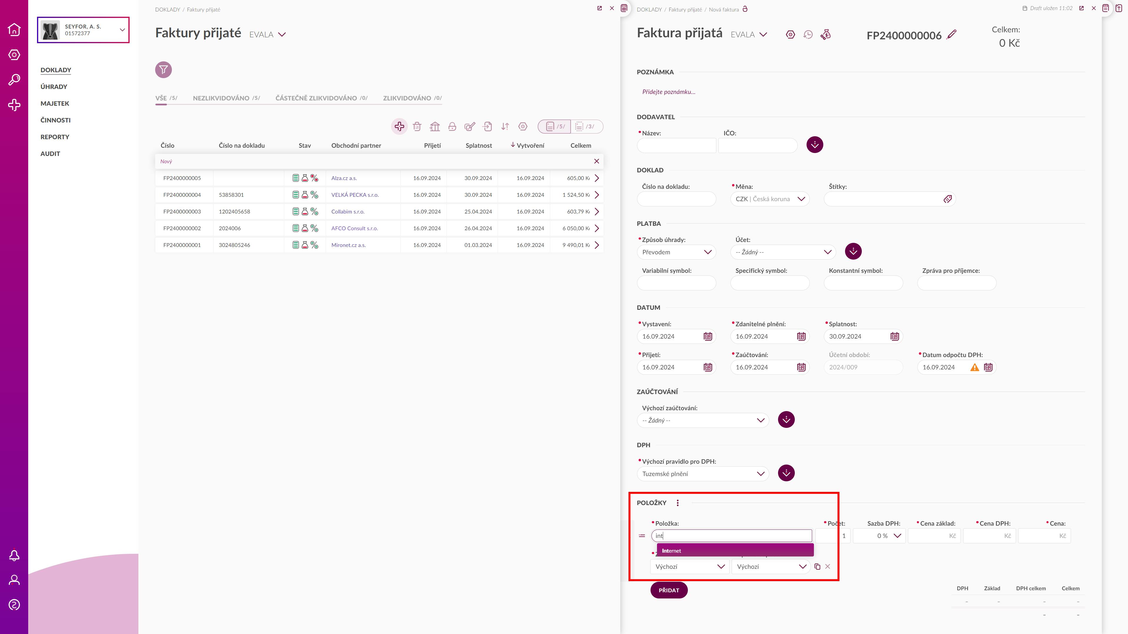Image resolution: width=1128 pixels, height=634 pixels.
Task: Click the copy icon in item row
Action: (817, 567)
